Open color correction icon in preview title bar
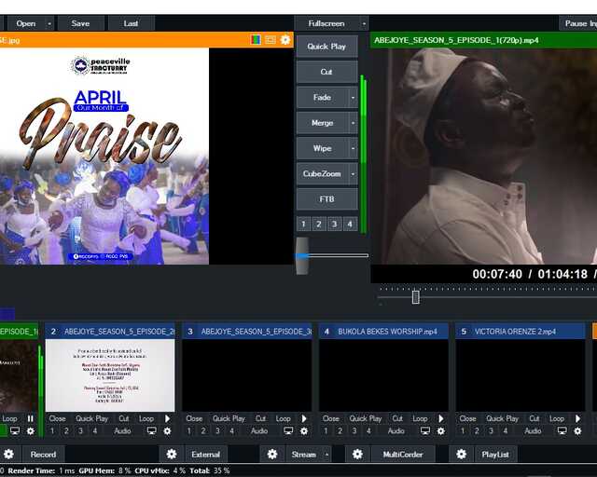This screenshot has width=597, height=477. click(256, 39)
